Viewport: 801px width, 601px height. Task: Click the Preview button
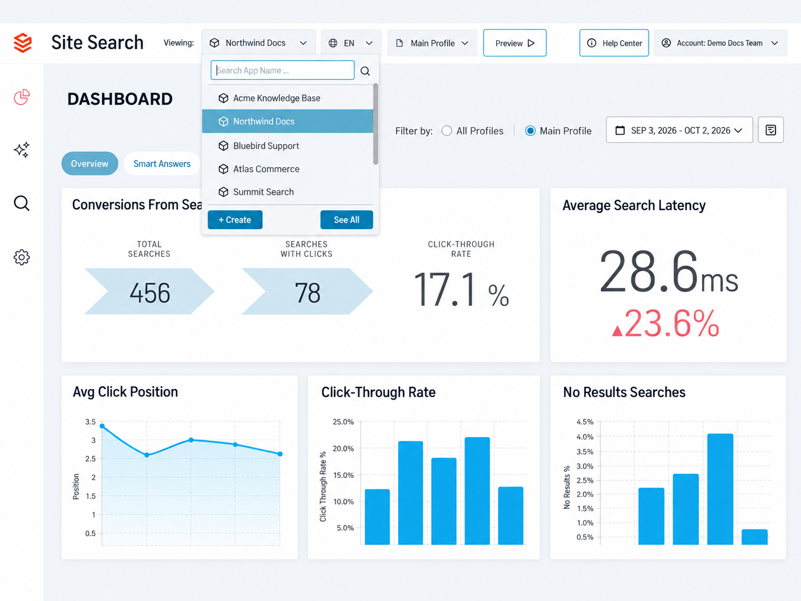click(x=515, y=43)
